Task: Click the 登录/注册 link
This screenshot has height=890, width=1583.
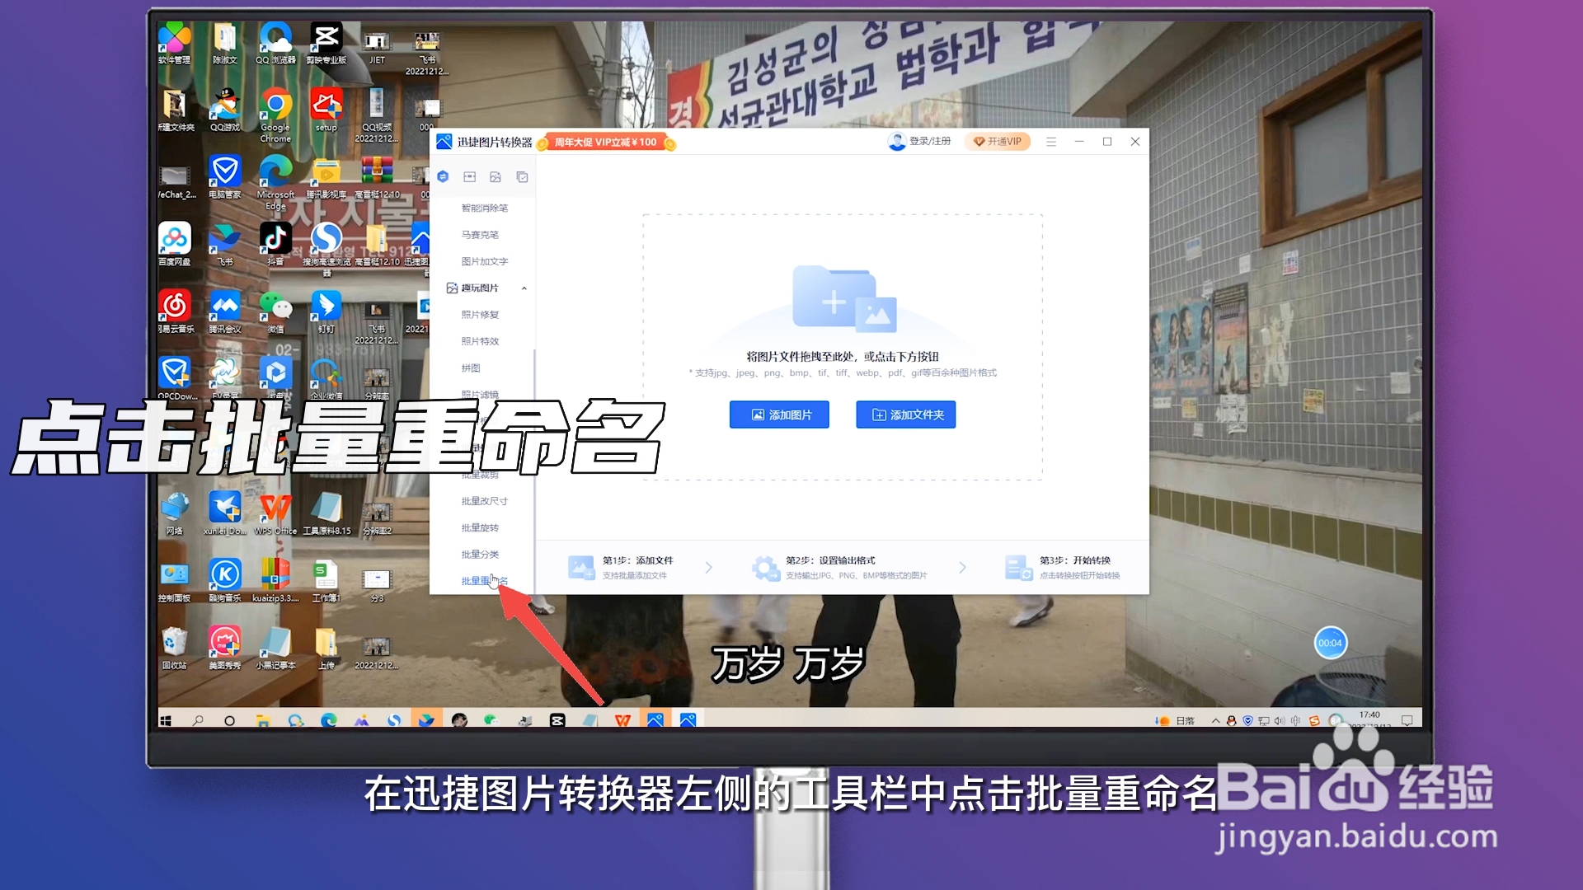Action: click(929, 142)
